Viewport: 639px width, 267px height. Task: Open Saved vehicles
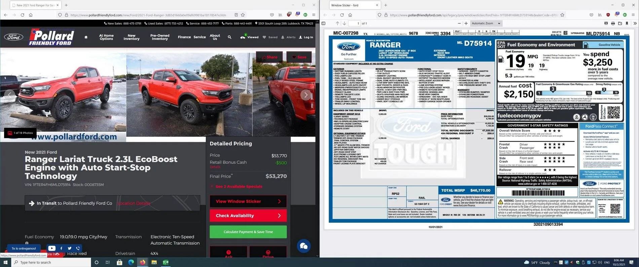tap(270, 37)
